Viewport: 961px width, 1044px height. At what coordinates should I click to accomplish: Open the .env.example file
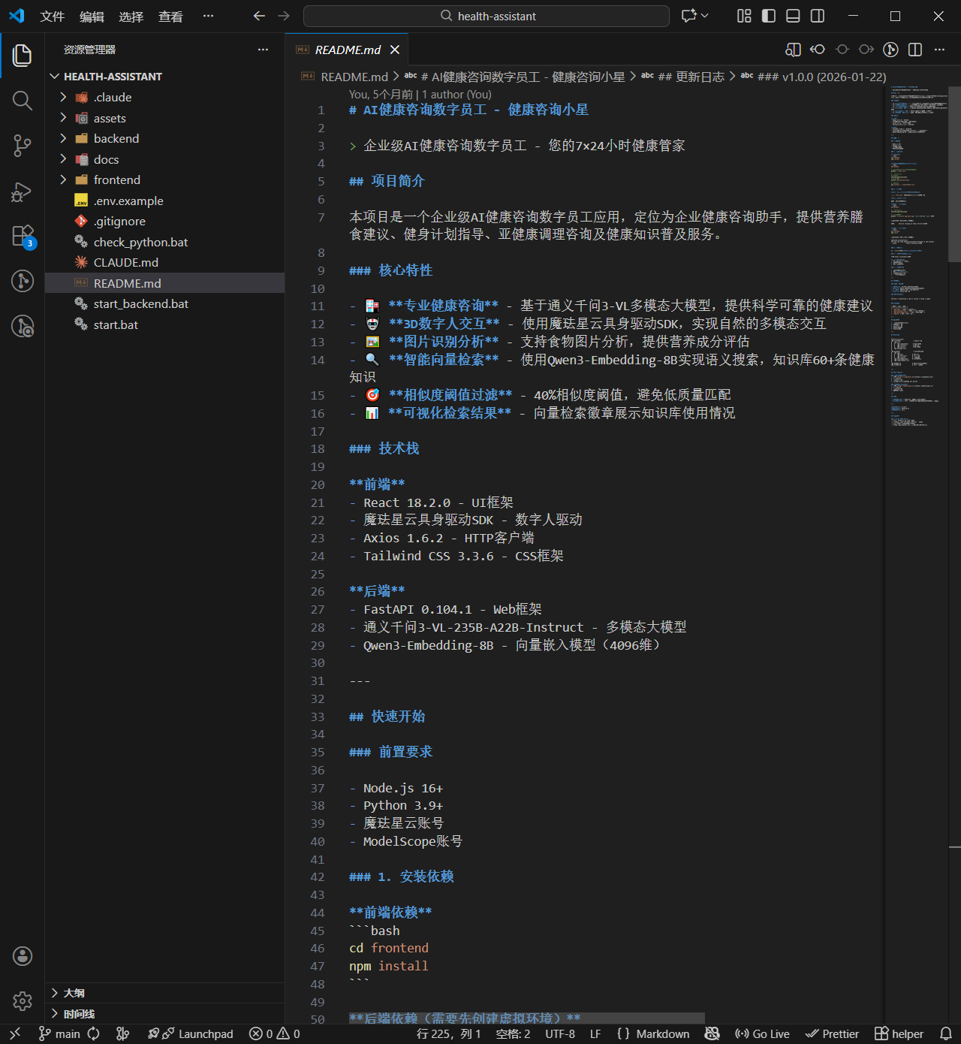tap(165, 201)
